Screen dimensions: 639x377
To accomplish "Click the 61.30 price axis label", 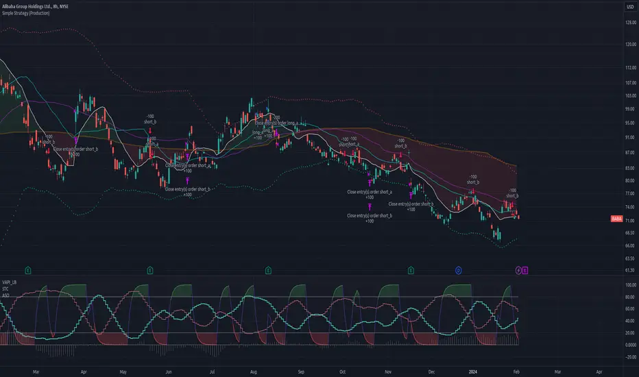I will [631, 270].
